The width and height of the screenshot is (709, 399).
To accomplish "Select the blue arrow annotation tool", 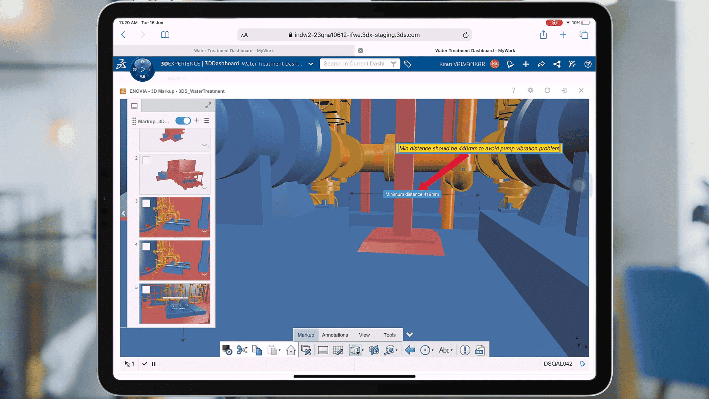I will 410,350.
